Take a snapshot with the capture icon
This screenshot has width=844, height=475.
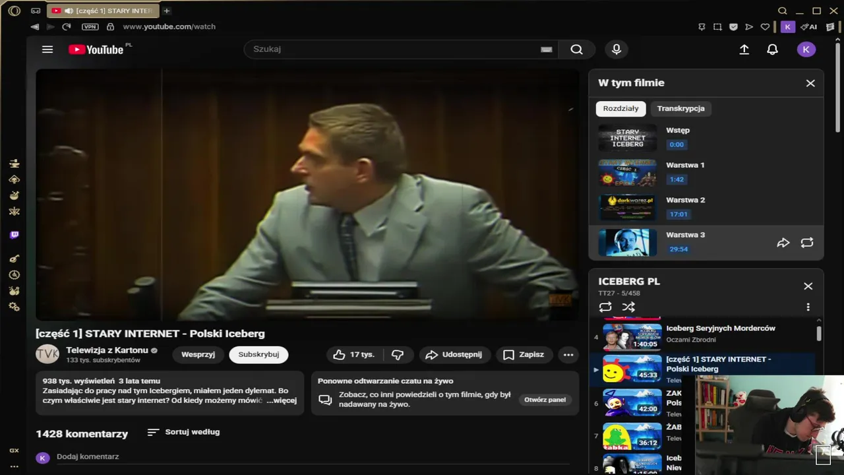tap(717, 27)
